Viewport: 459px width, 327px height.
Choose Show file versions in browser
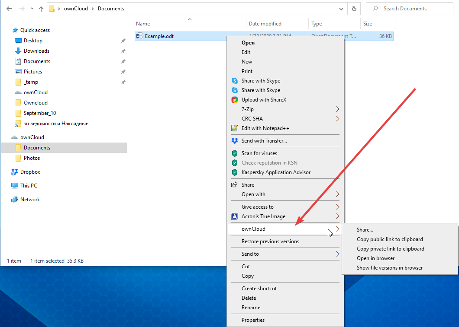tap(389, 268)
